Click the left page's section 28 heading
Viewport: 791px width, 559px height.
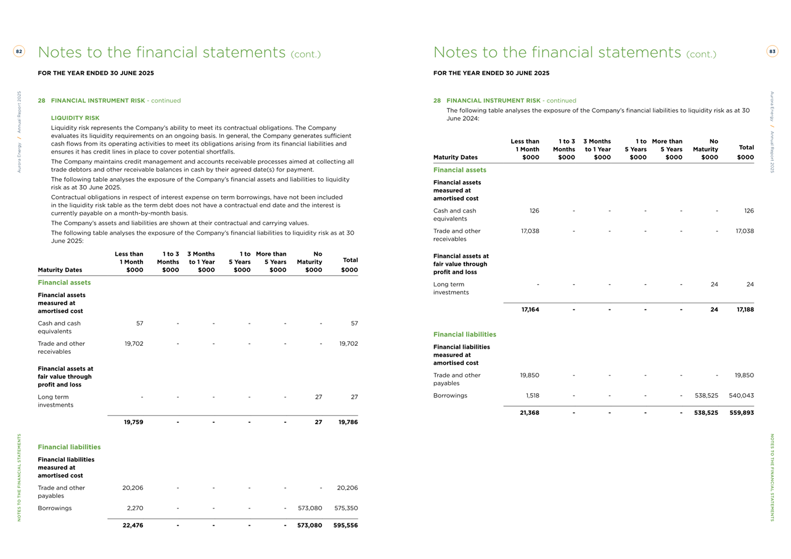click(x=109, y=100)
